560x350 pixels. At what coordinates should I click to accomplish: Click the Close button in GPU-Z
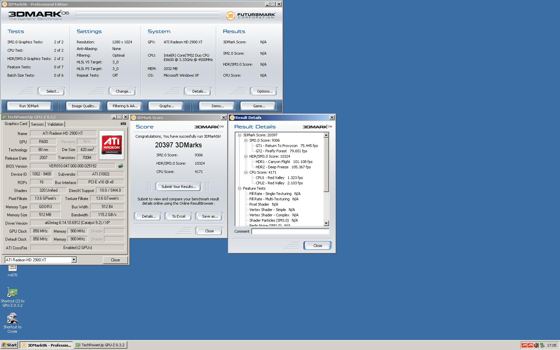[115, 260]
